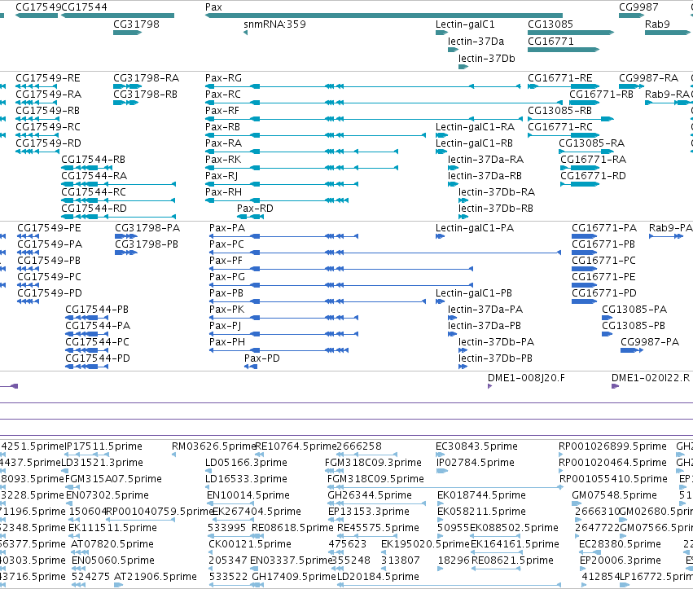Click the lectin-37Db gene label
This screenshot has height=589, width=693.
(487, 59)
